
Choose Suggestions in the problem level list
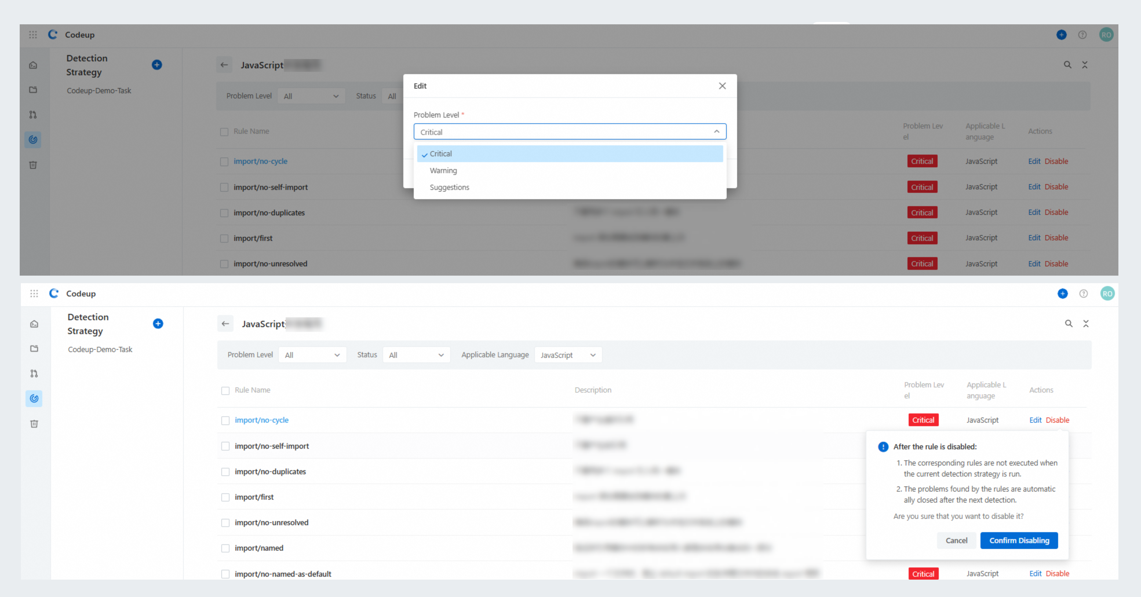click(449, 187)
